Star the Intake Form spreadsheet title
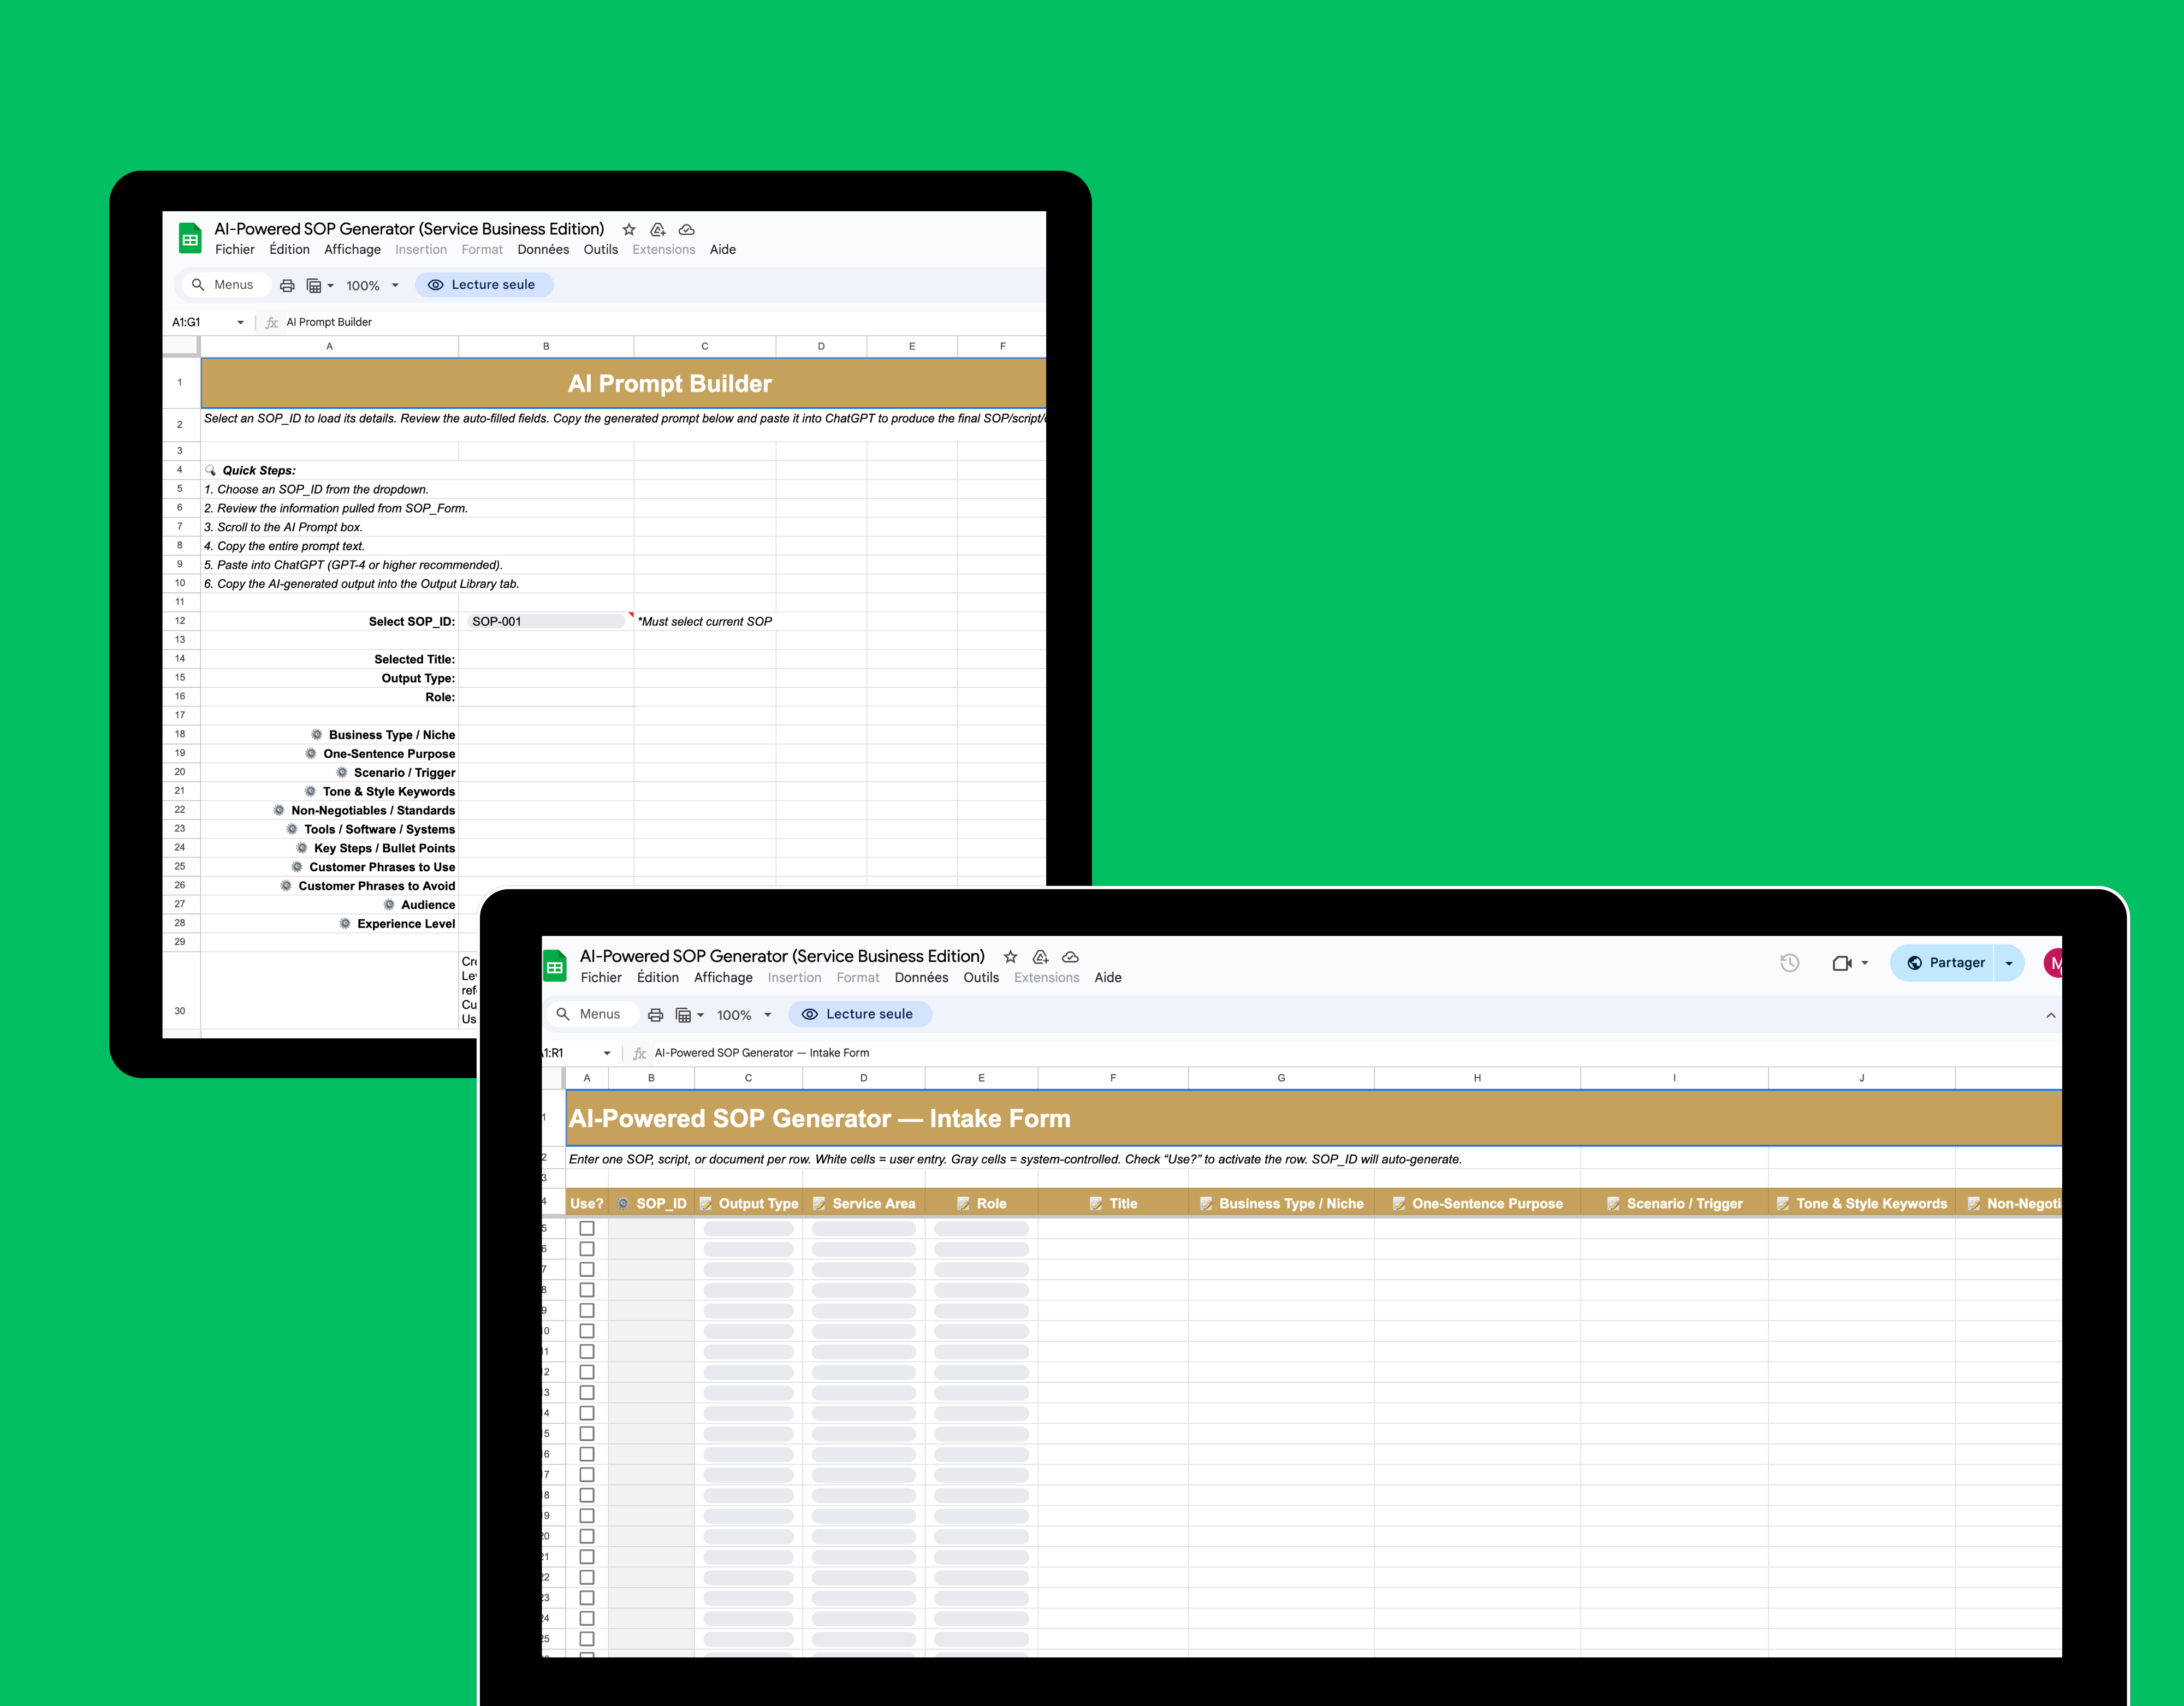The image size is (2184, 1706). [1010, 956]
